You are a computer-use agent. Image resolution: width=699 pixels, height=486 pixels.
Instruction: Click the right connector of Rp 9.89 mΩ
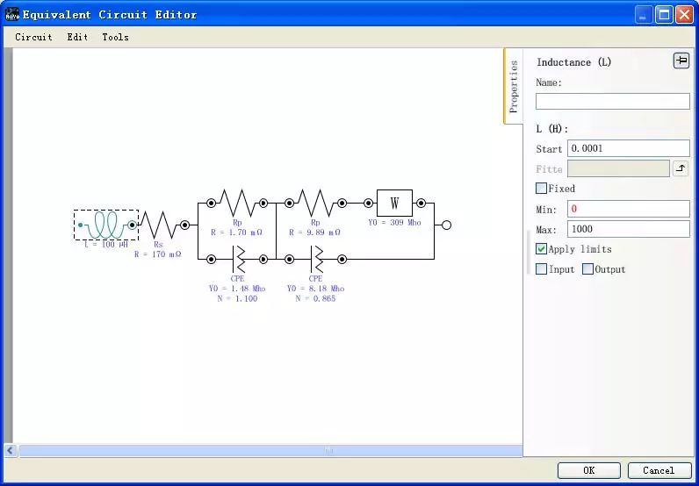click(x=342, y=204)
